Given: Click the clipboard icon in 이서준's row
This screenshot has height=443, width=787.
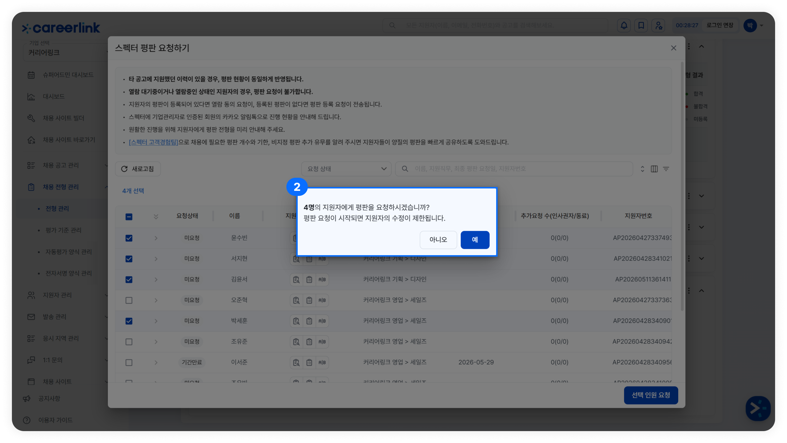Looking at the screenshot, I should tap(309, 362).
